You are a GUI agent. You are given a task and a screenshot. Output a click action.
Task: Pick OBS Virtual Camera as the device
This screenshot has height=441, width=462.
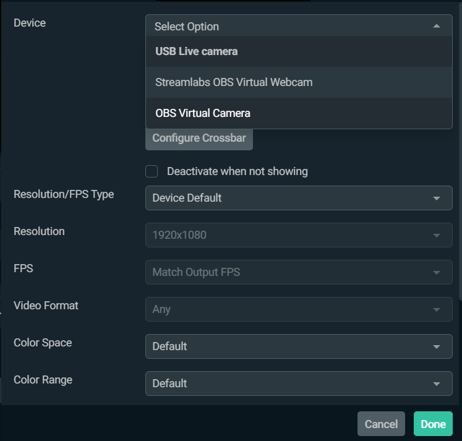(x=203, y=113)
